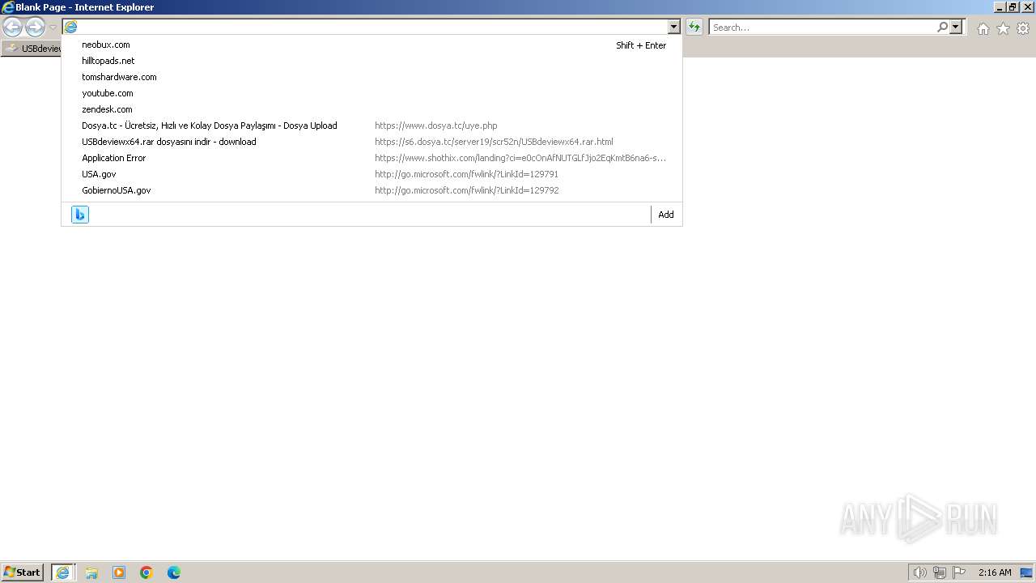Viewport: 1036px width, 583px height.
Task: Click the address bar input field
Action: click(372, 27)
